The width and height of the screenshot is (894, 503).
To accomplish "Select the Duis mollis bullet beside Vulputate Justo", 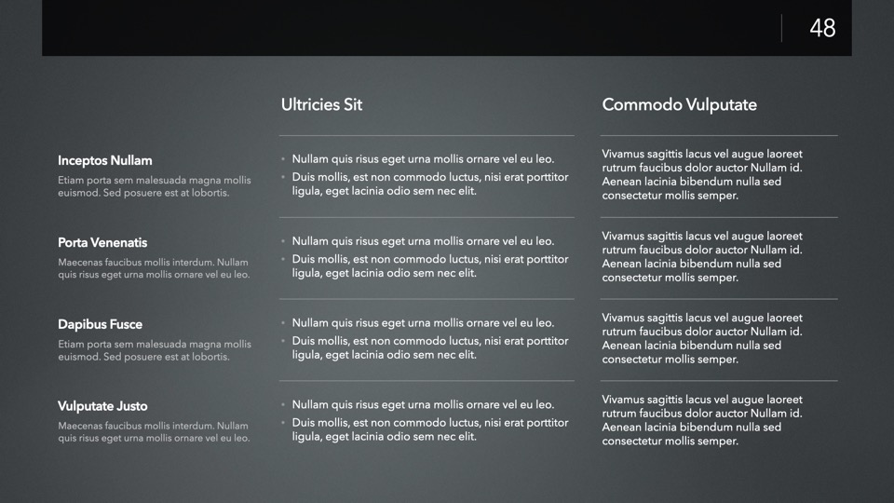I will tap(429, 429).
